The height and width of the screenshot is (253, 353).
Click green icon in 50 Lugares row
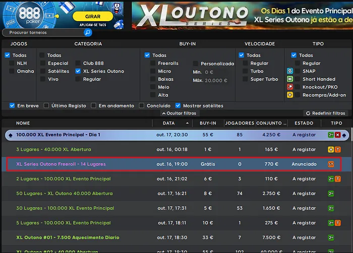(331, 194)
